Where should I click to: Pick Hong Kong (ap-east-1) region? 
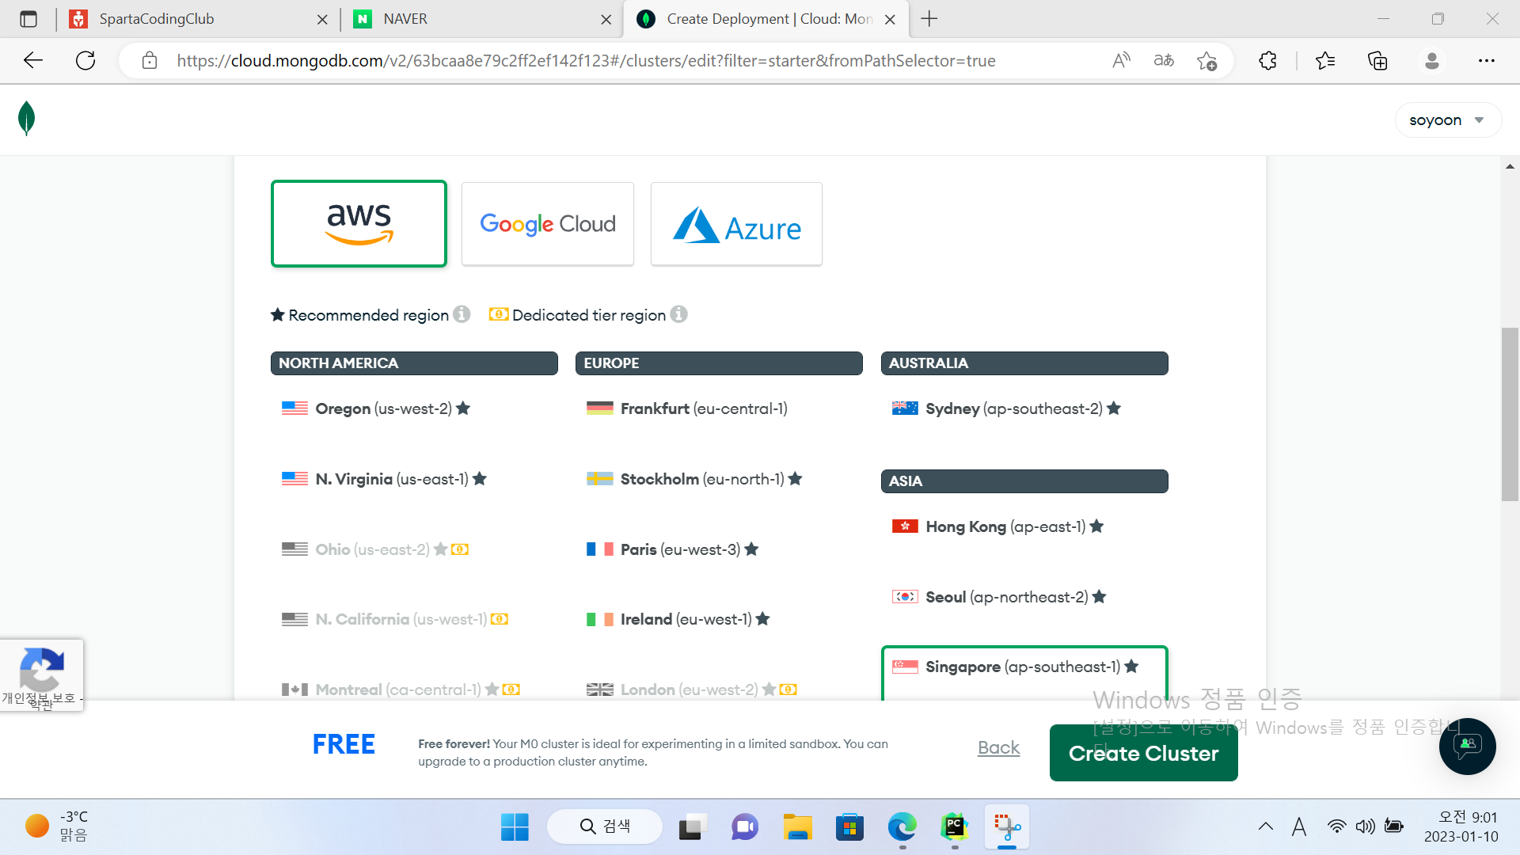[997, 526]
